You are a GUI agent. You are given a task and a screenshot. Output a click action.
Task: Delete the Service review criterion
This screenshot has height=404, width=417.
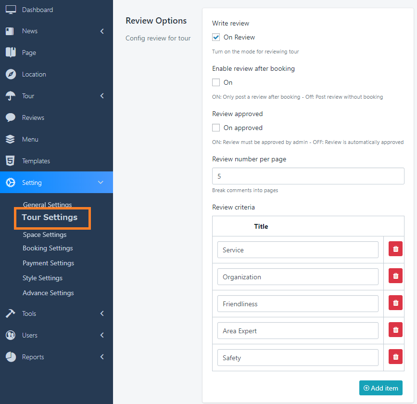coord(395,249)
